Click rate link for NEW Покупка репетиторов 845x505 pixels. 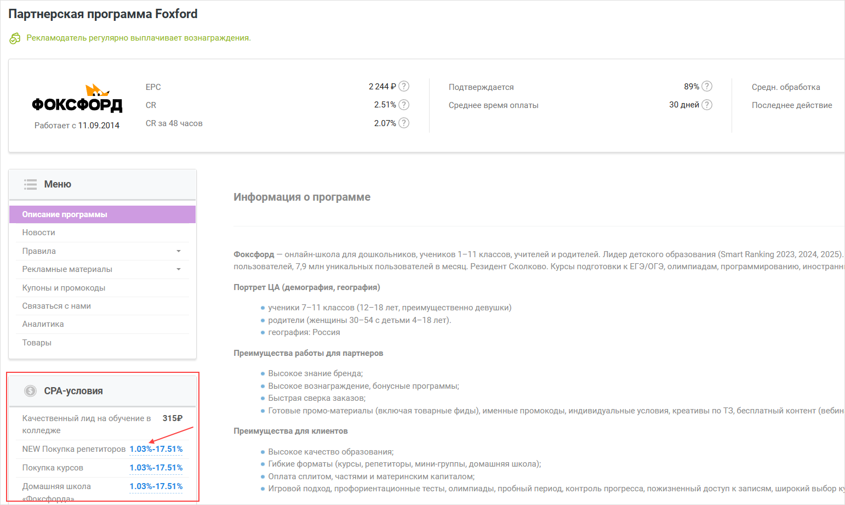click(x=156, y=449)
